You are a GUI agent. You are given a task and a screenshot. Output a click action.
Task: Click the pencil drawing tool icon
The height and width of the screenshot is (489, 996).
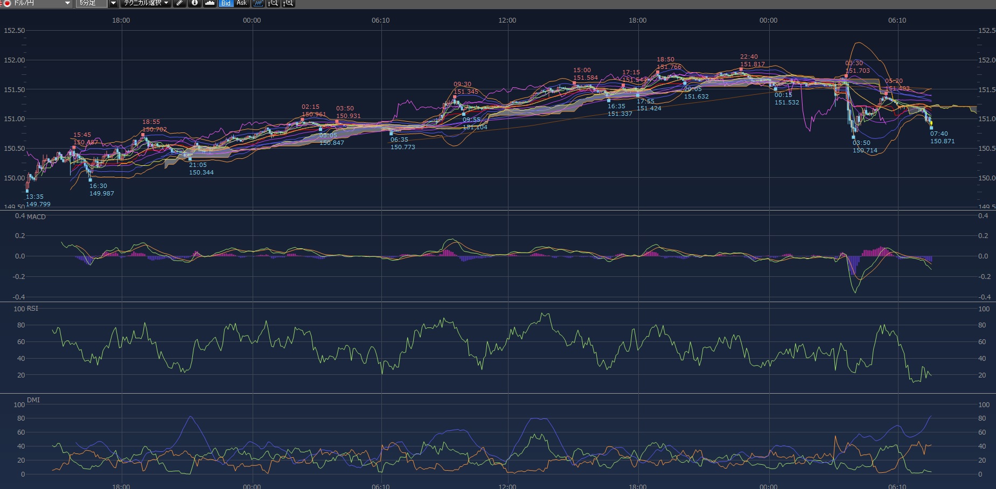(x=180, y=3)
